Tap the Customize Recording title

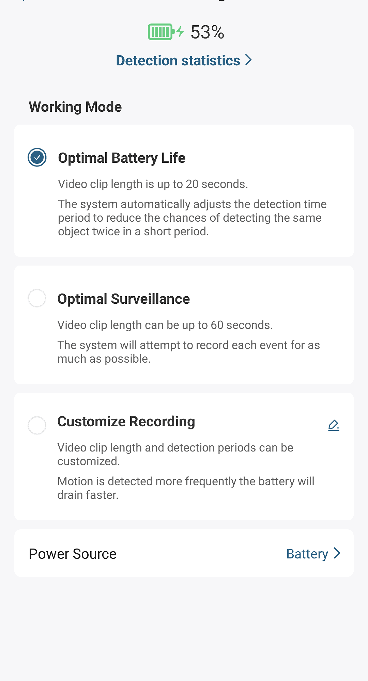(x=126, y=422)
